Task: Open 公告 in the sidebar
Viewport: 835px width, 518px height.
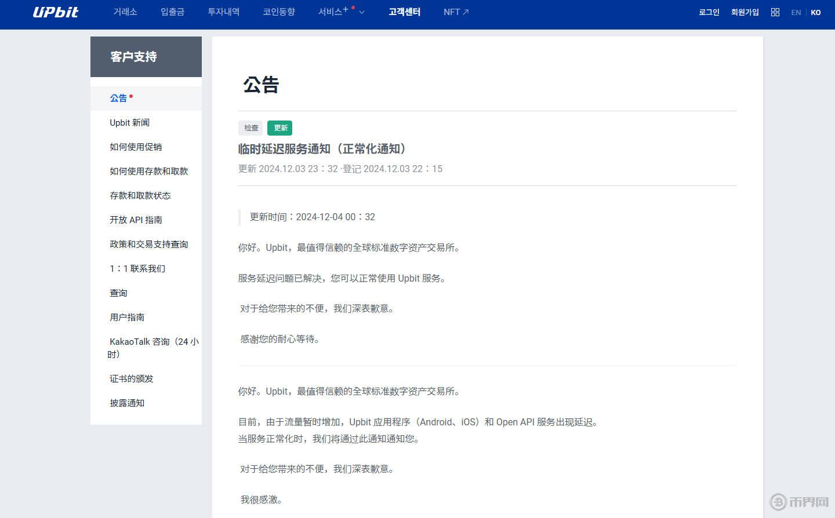Action: [118, 98]
